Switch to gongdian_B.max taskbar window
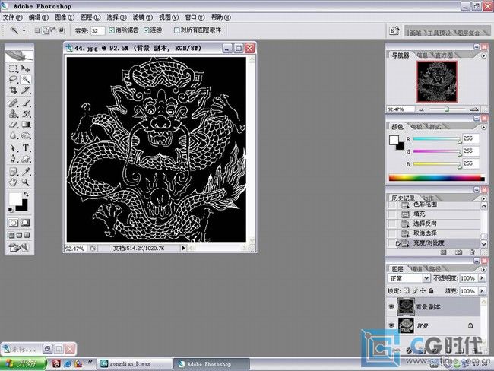 [x=134, y=363]
